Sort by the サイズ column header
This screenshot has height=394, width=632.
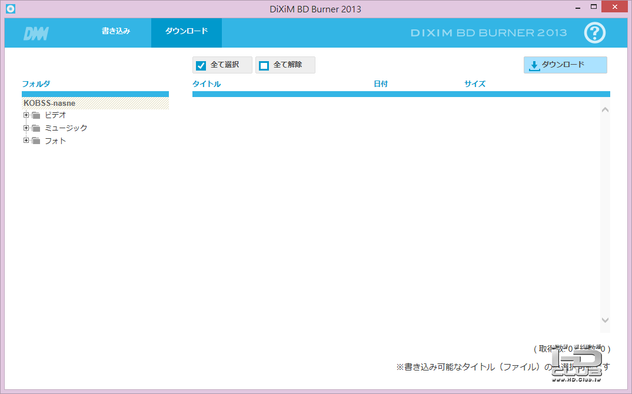pos(475,84)
